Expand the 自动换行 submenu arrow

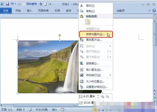[x=110, y=75]
